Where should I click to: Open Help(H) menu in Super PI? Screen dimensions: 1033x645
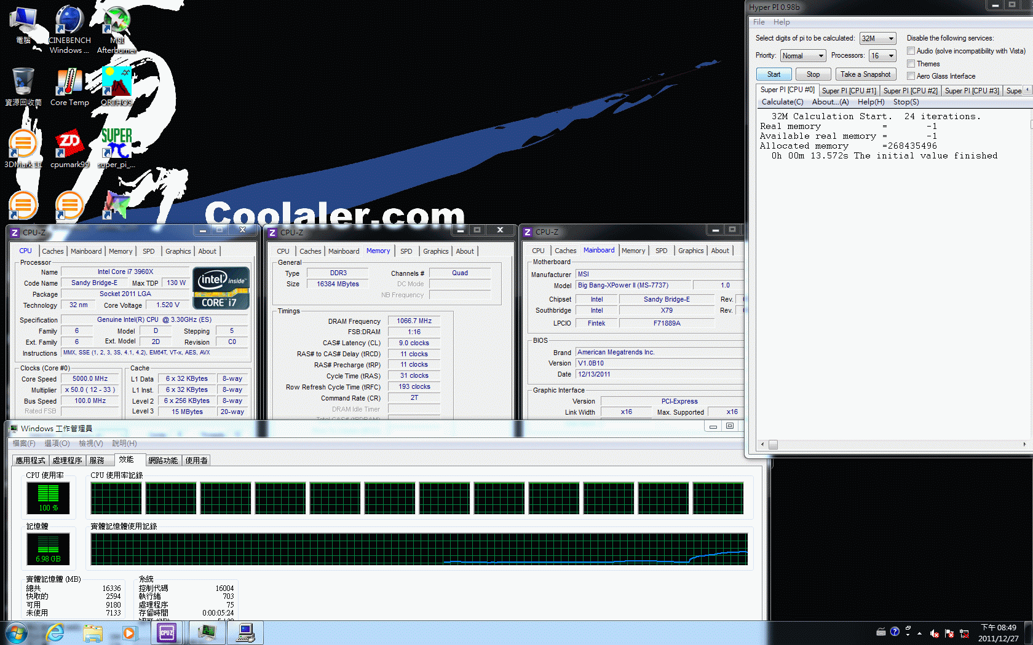pyautogui.click(x=871, y=102)
